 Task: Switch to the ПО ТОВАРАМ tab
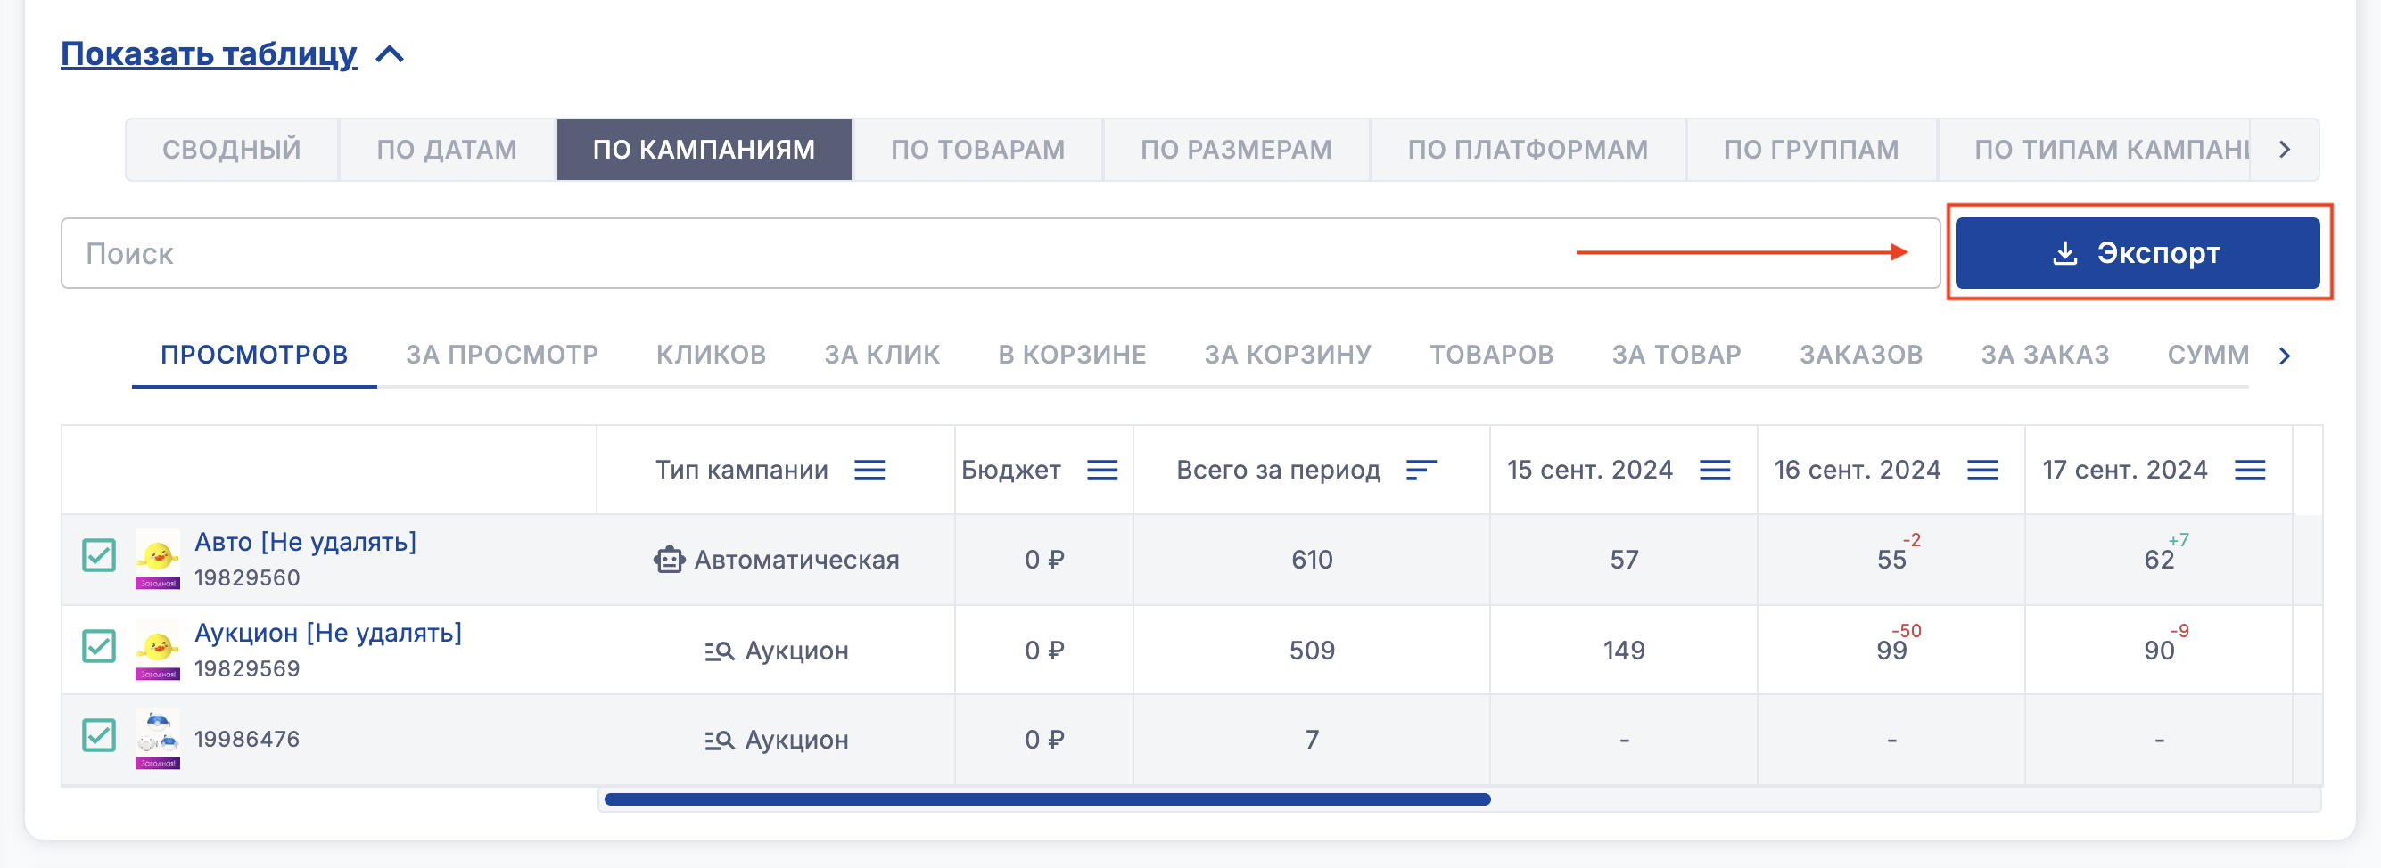pos(977,150)
